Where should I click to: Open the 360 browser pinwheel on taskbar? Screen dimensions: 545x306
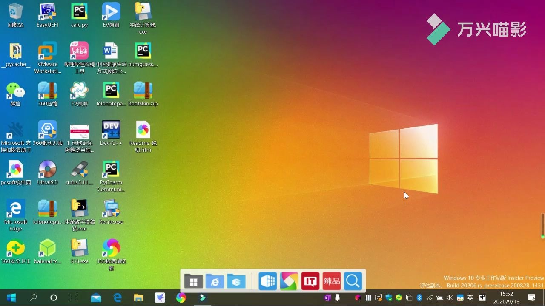coord(181,298)
